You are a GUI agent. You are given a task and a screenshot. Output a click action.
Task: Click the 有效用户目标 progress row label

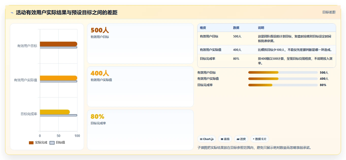point(207,73)
